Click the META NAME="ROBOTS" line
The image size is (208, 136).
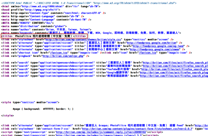coord(27,23)
